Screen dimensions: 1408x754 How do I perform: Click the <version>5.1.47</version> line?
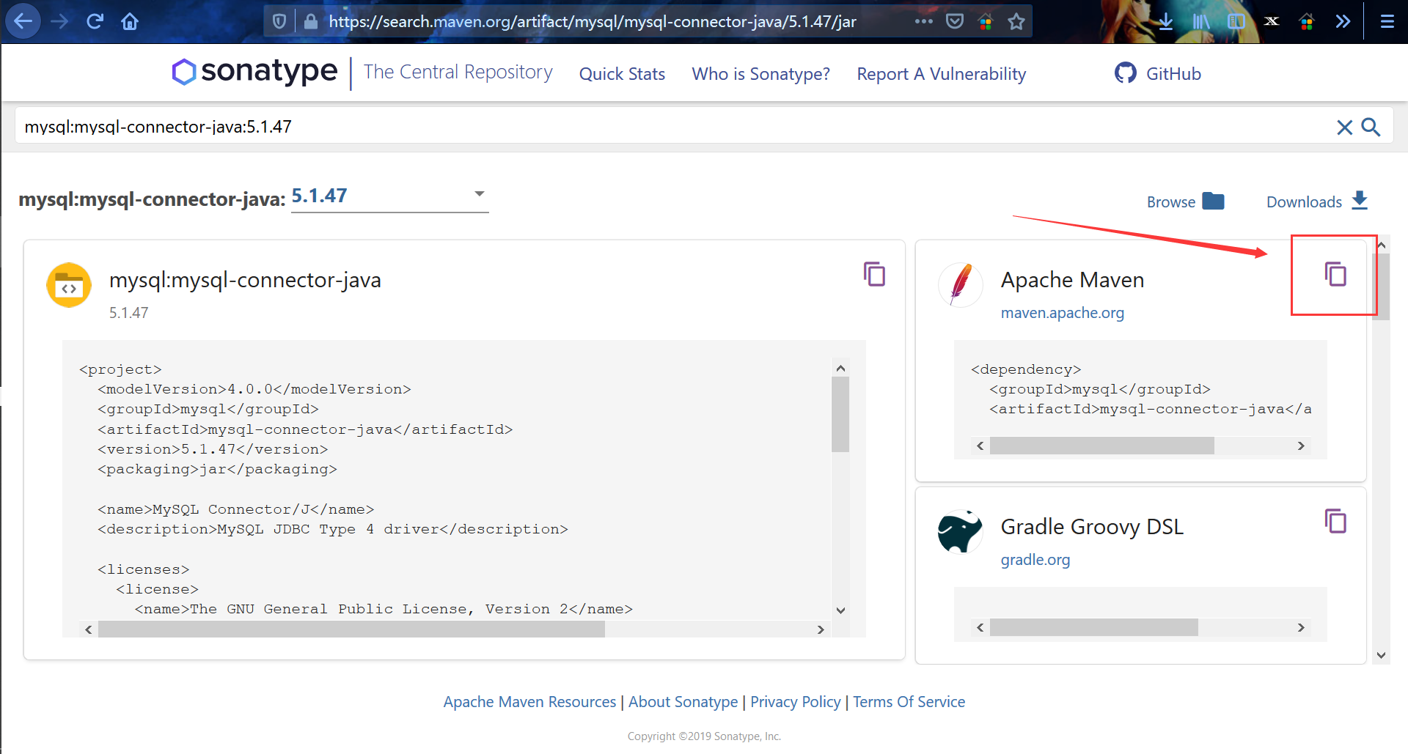click(x=213, y=449)
